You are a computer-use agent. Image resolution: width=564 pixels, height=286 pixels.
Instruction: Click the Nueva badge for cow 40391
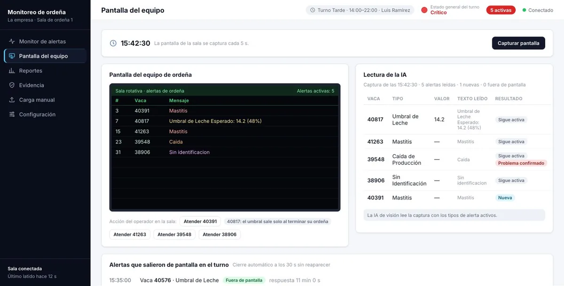[x=505, y=198]
